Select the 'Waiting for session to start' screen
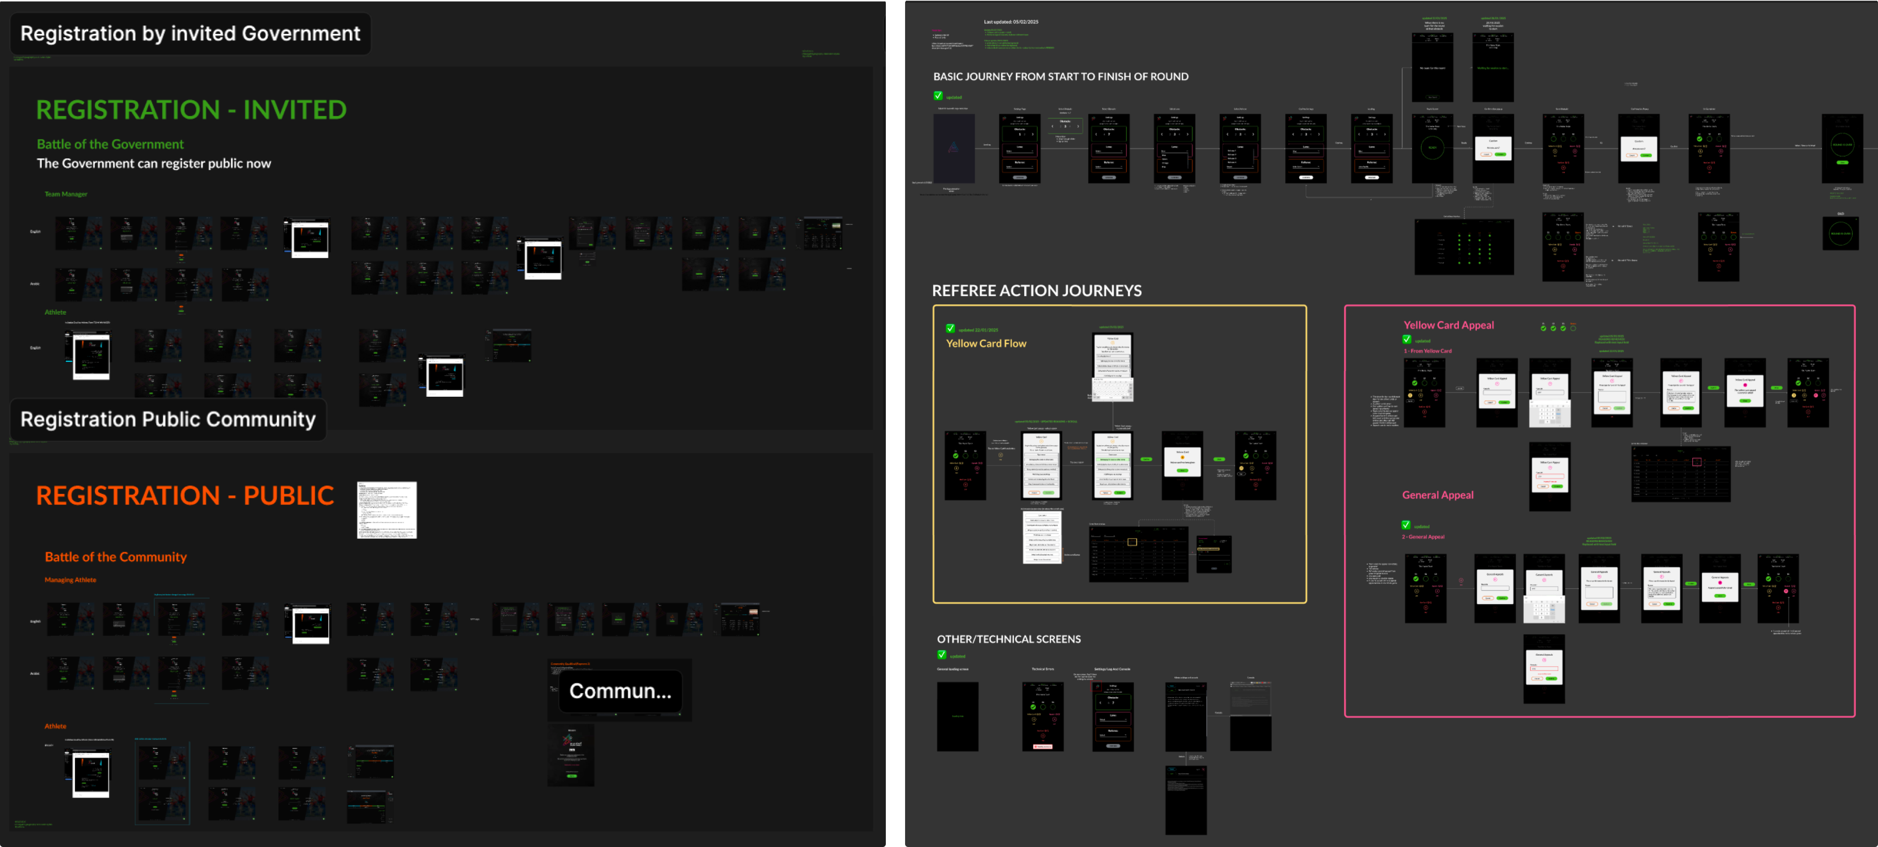The width and height of the screenshot is (1878, 847). 1493,68
